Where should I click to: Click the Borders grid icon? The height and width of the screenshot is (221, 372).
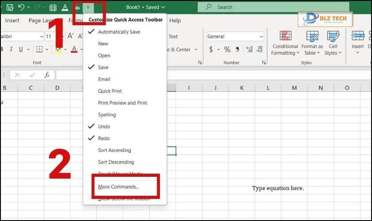click(x=39, y=50)
